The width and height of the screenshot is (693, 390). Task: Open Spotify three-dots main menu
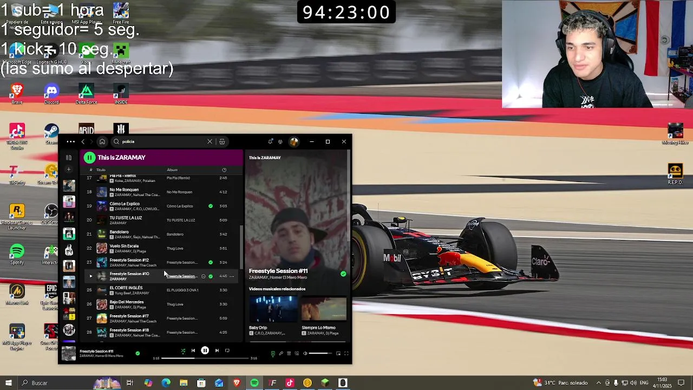[70, 141]
